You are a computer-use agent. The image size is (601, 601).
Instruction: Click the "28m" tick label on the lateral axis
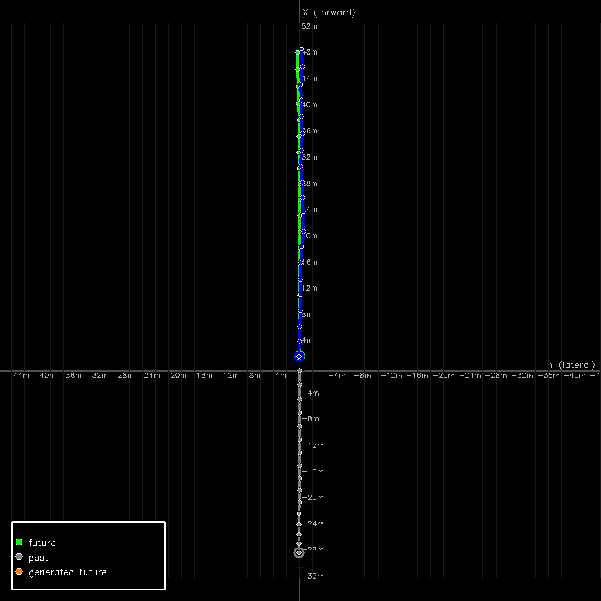tap(126, 376)
